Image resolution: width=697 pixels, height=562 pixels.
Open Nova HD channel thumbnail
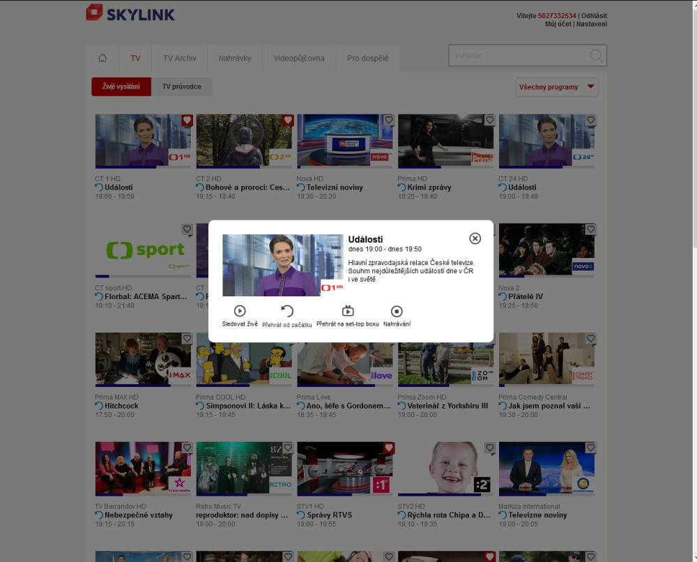click(x=345, y=140)
